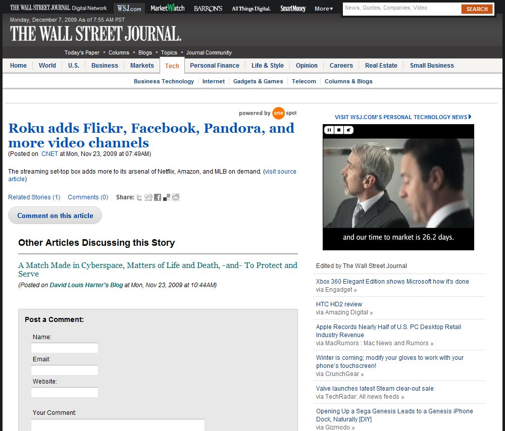Open Internet subsection
Image resolution: width=505 pixels, height=431 pixels.
[214, 81]
